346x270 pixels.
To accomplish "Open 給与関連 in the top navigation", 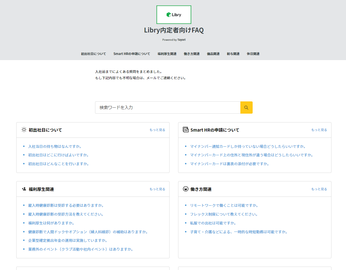I will (x=233, y=54).
